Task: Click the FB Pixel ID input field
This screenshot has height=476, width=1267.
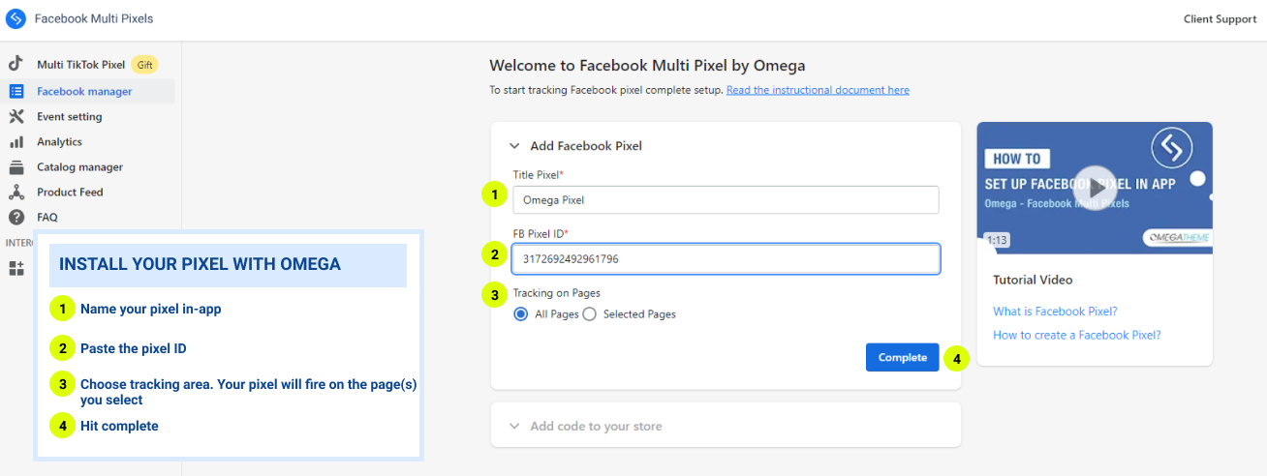Action: [726, 258]
